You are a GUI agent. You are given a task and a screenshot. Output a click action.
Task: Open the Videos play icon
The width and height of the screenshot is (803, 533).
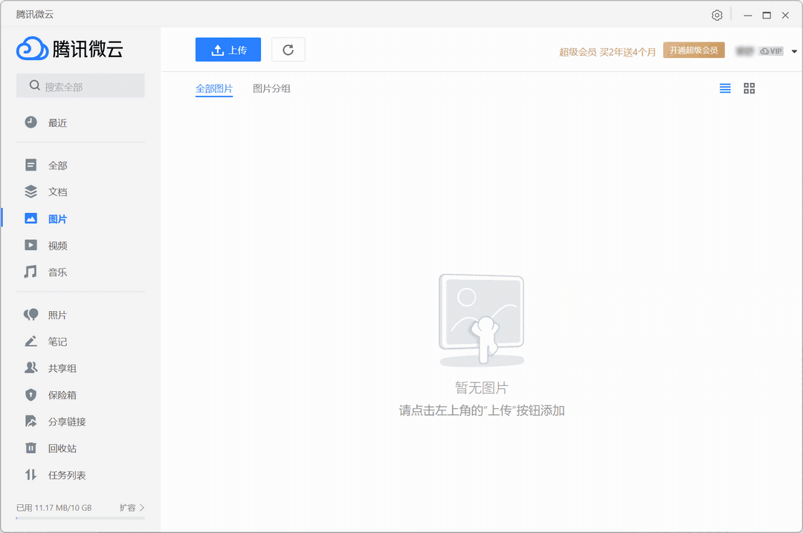coord(30,245)
